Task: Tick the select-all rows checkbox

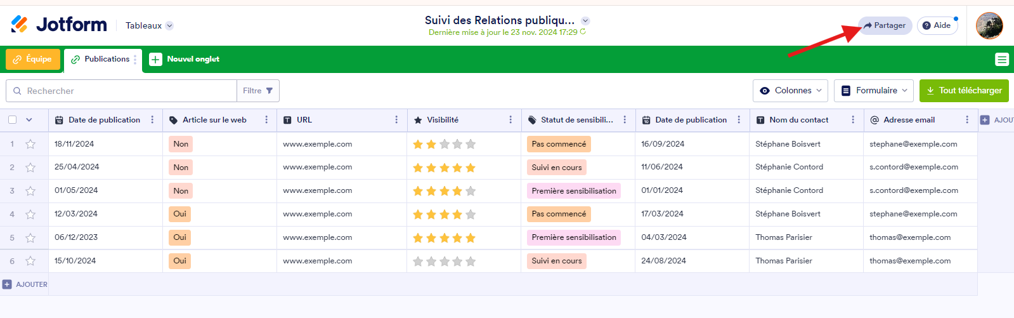Action: (13, 120)
